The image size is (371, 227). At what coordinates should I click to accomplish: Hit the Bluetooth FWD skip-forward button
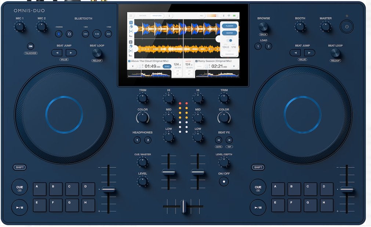(x=108, y=34)
